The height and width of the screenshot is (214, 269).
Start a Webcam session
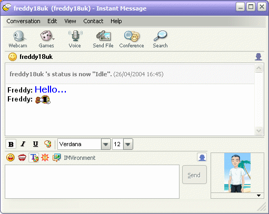pos(18,39)
